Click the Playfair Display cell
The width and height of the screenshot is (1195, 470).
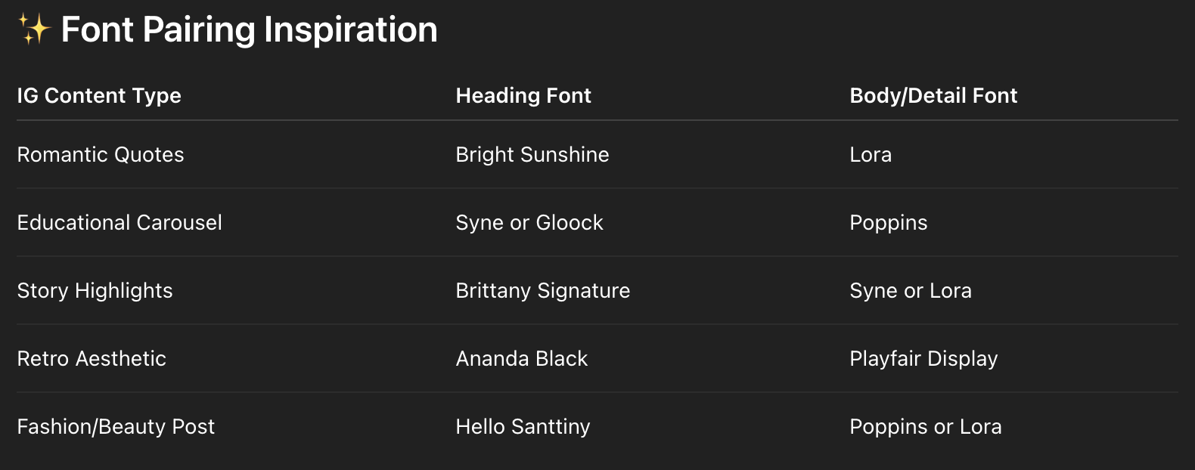click(923, 358)
